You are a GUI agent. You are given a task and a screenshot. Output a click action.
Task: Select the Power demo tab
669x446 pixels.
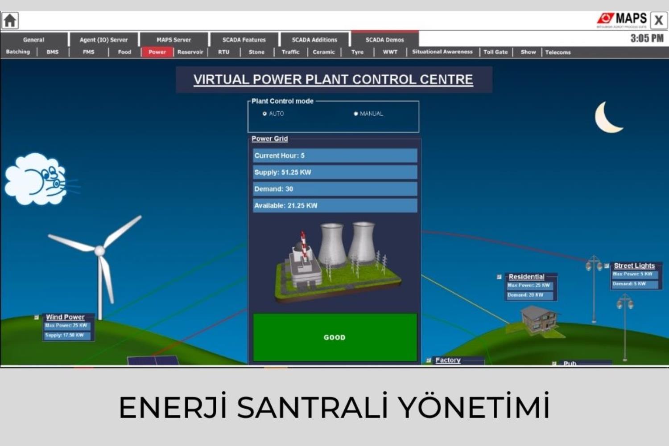pos(157,52)
